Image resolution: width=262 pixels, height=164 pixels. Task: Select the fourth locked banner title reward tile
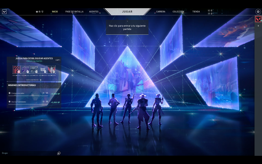point(43,70)
